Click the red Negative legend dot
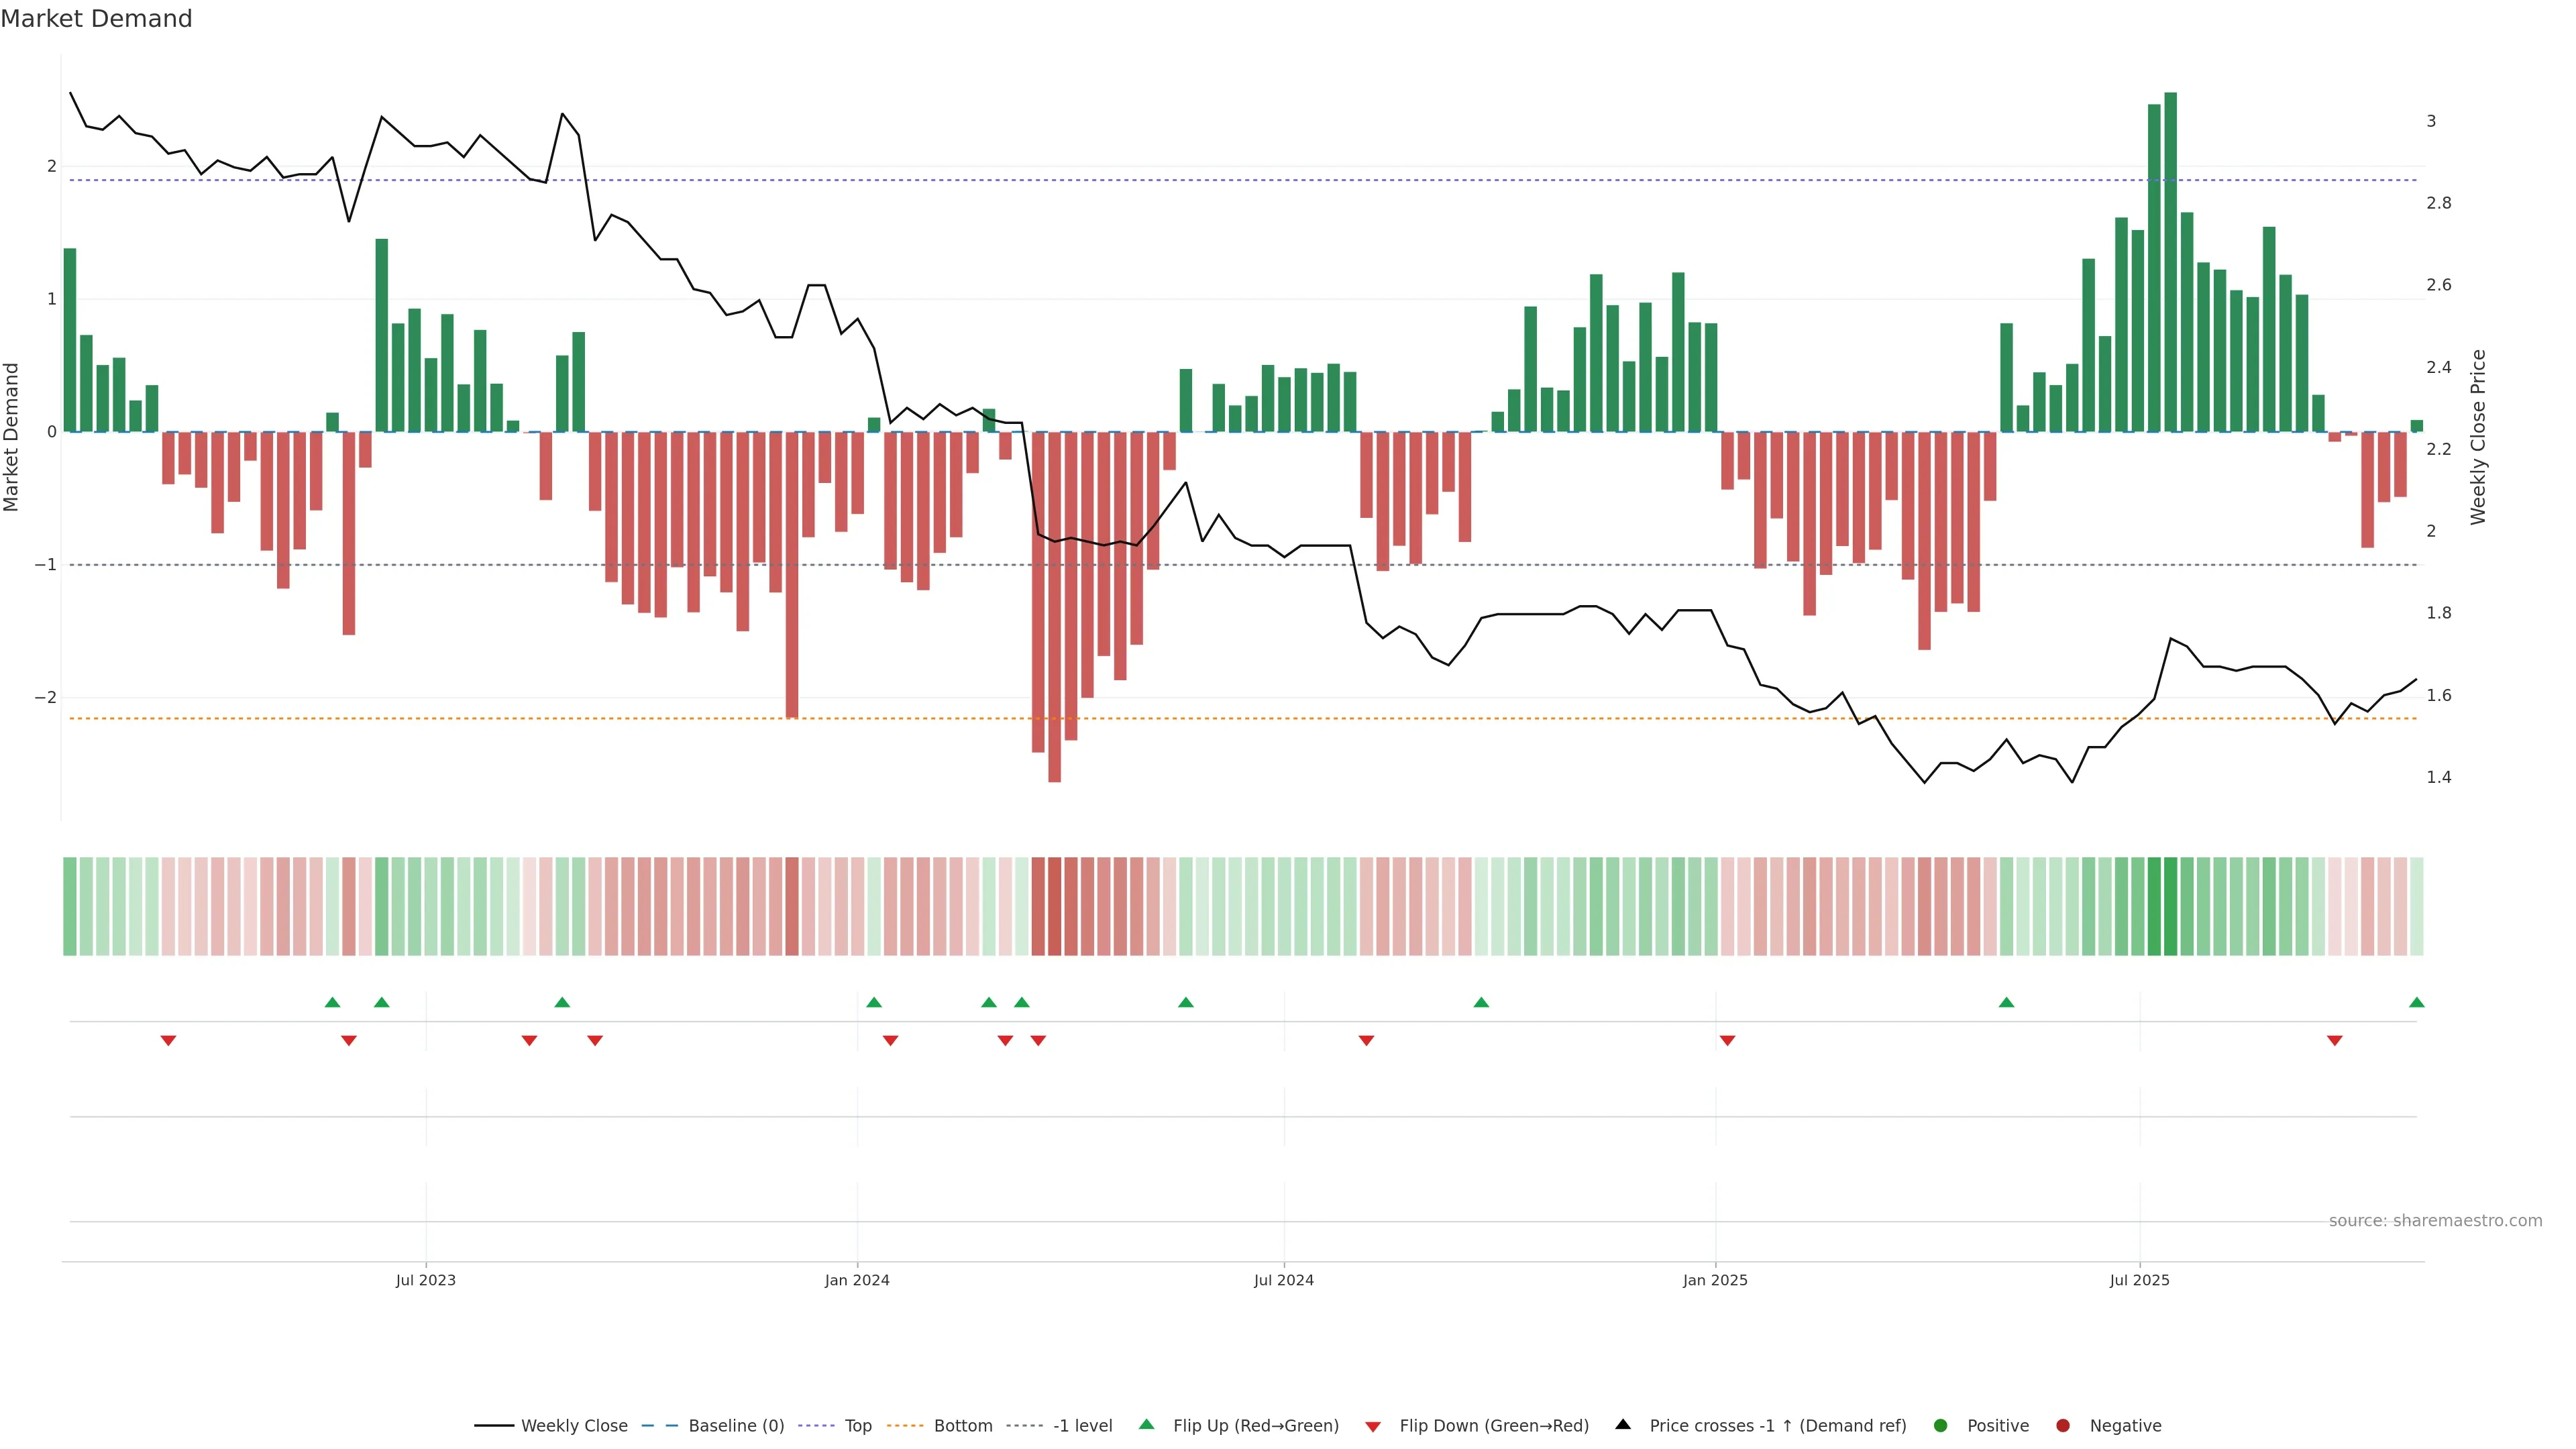The image size is (2576, 1449). (x=2063, y=1426)
